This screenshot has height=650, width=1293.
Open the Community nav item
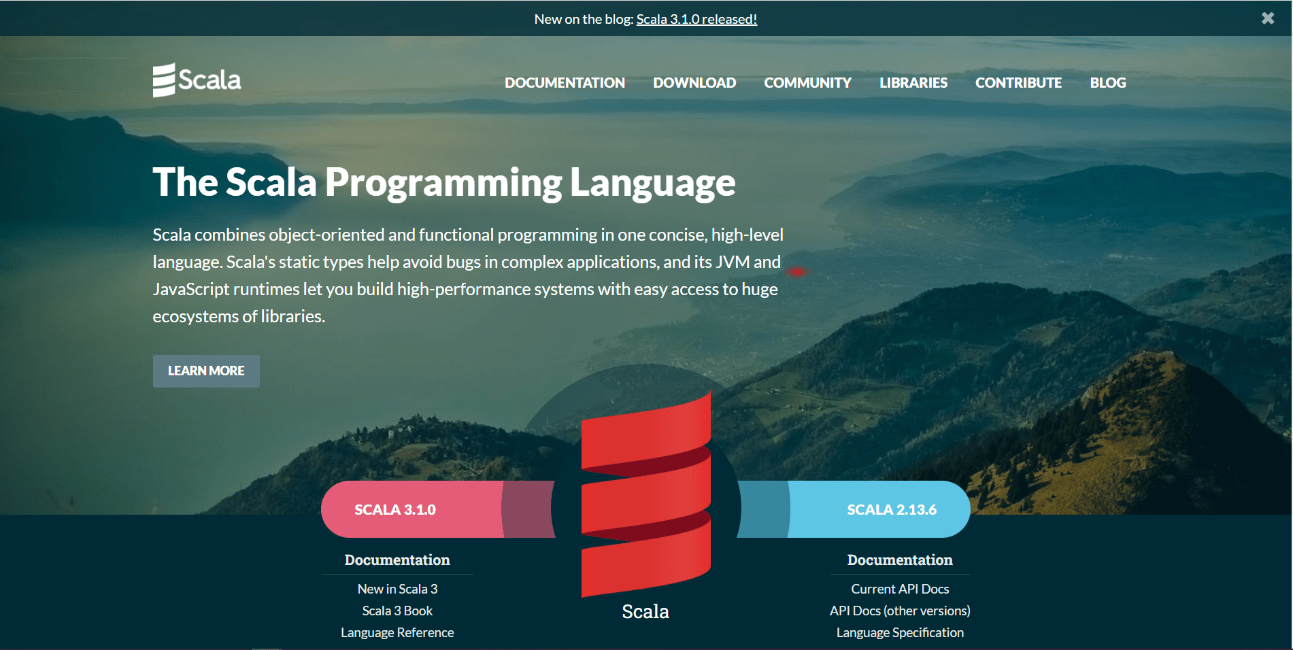coord(807,83)
